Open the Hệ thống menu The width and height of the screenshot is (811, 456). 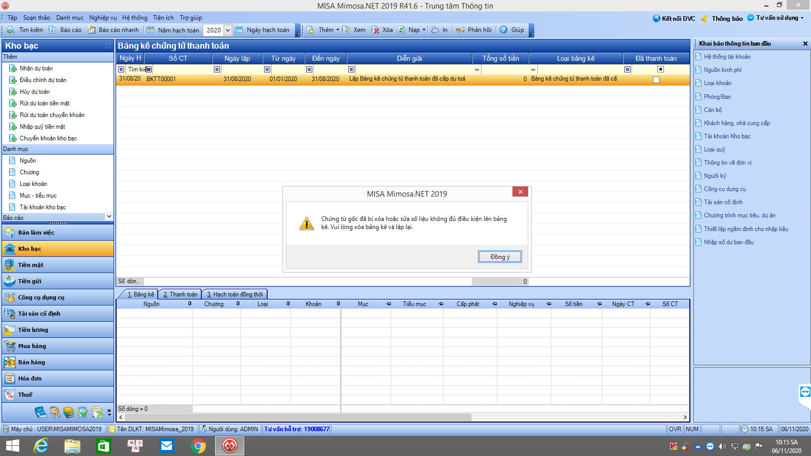(135, 18)
